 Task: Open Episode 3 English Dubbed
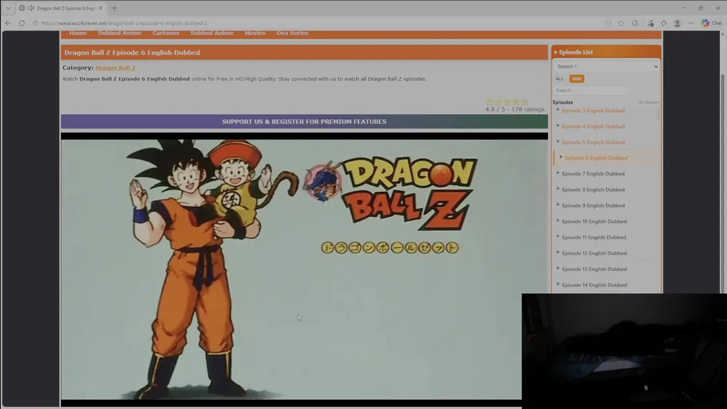point(593,111)
